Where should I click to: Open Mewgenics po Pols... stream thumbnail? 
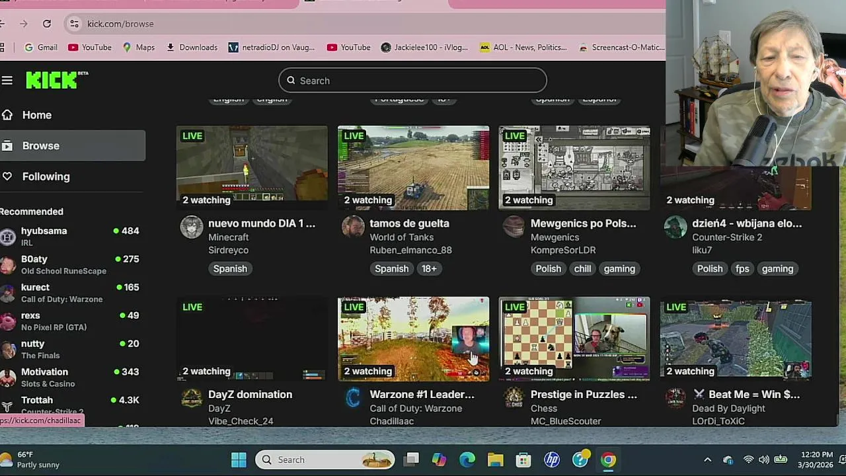click(x=574, y=168)
